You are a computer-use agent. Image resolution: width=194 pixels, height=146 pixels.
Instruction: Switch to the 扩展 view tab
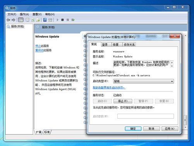(x=38, y=132)
